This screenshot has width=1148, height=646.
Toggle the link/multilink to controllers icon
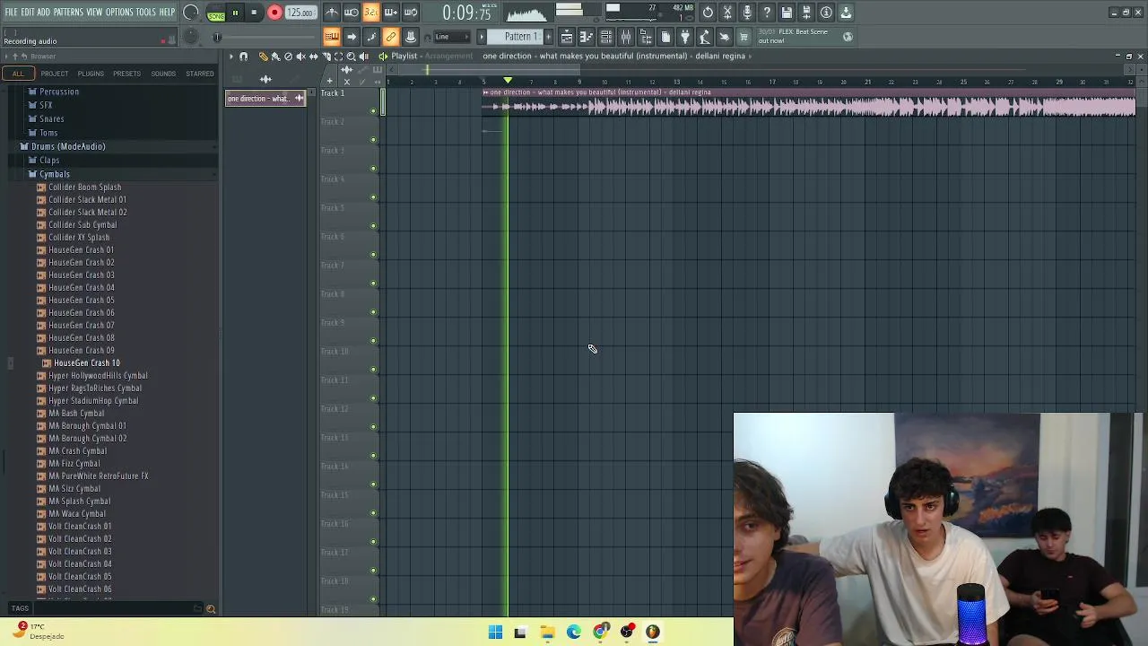(x=391, y=37)
